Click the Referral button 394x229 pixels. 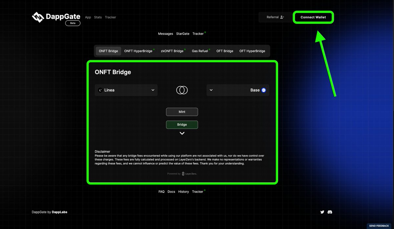pos(275,17)
